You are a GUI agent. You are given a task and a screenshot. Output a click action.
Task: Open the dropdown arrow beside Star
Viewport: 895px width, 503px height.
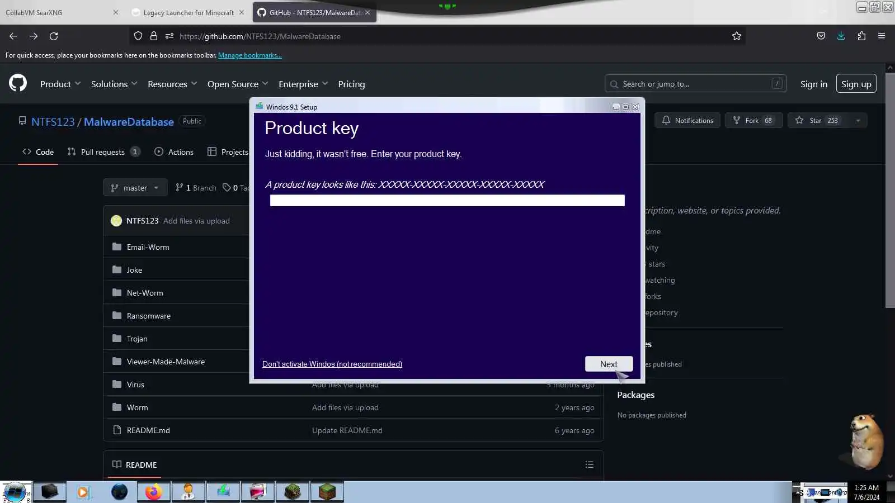(x=858, y=121)
